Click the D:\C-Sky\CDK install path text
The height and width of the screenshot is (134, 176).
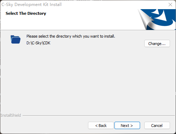click(x=38, y=43)
